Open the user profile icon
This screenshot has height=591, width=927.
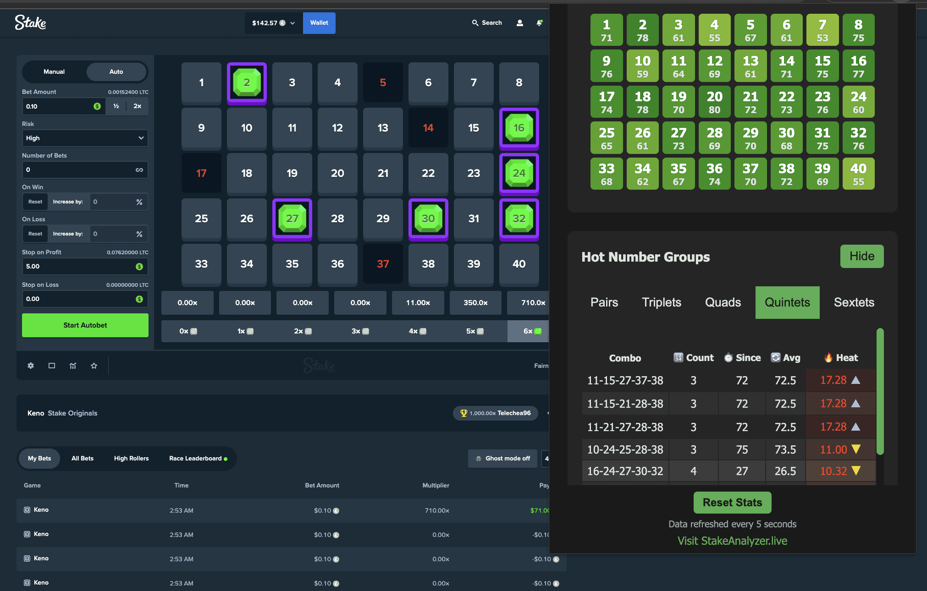point(520,23)
